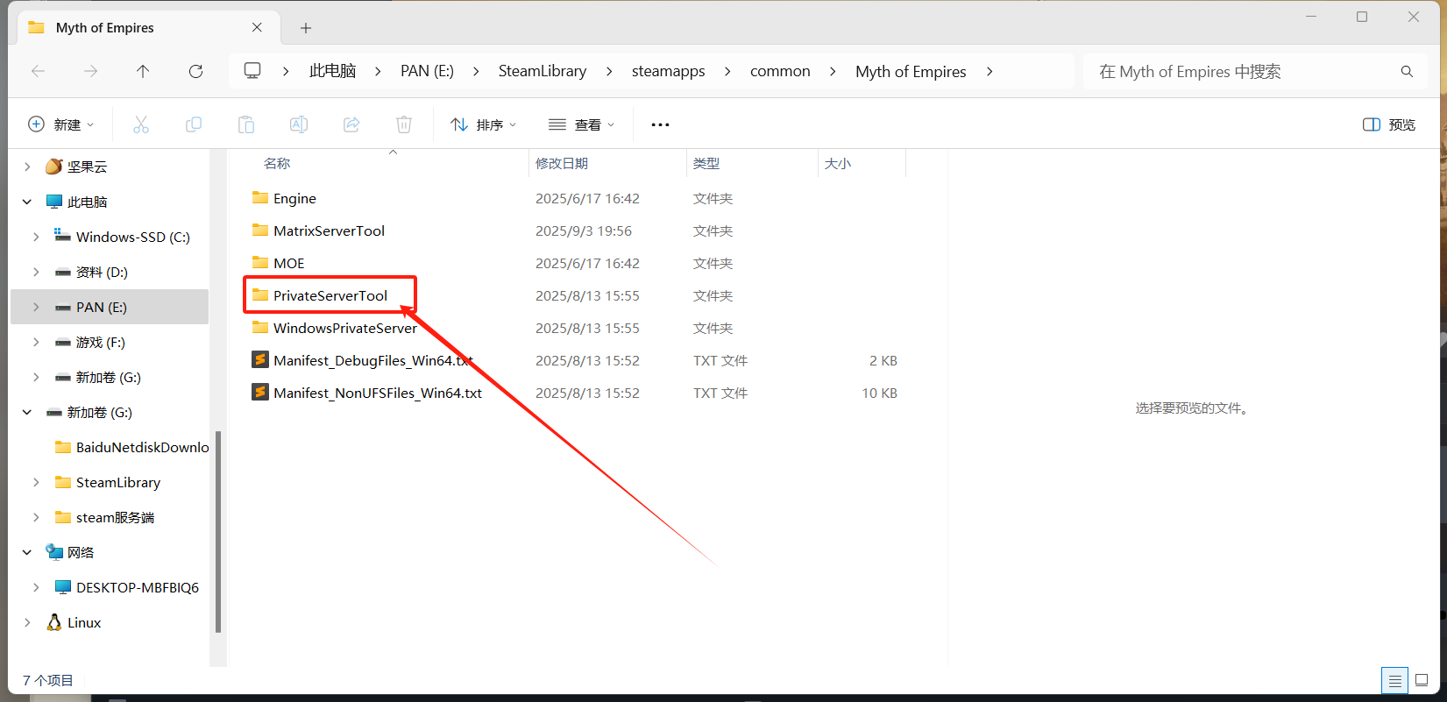
Task: Sort by 大小 column header
Action: tap(838, 163)
